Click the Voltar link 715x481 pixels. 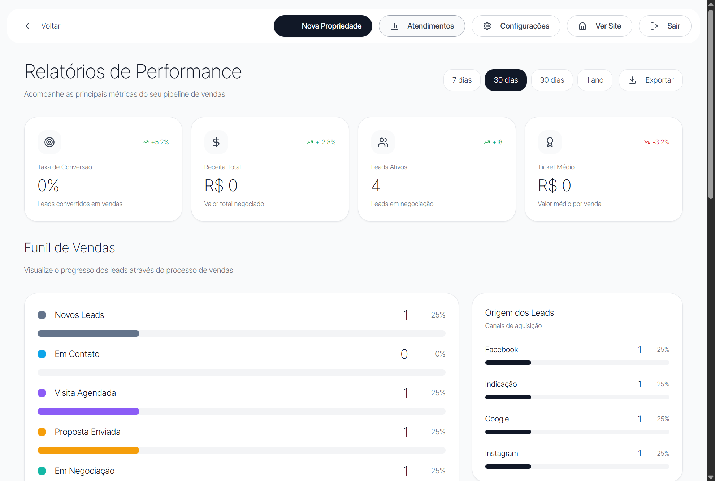(x=51, y=26)
